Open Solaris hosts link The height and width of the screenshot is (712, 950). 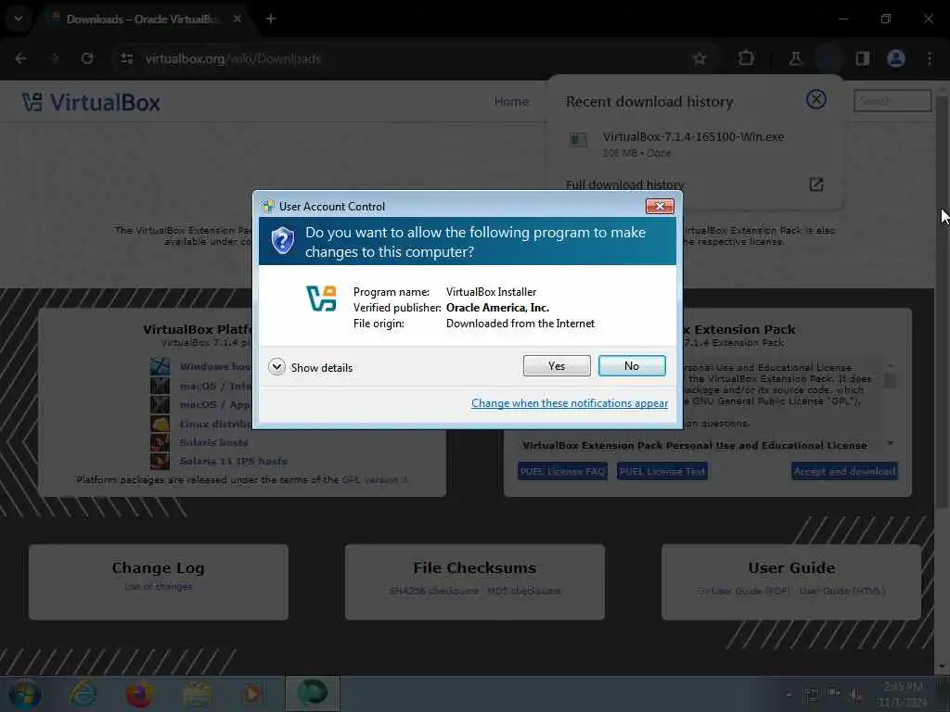[214, 442]
